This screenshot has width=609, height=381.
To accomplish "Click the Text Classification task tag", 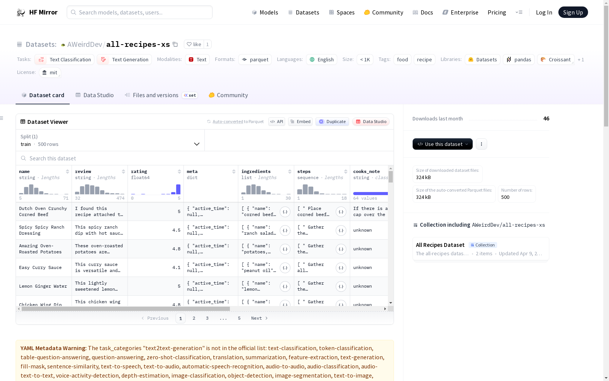I will pos(64,59).
